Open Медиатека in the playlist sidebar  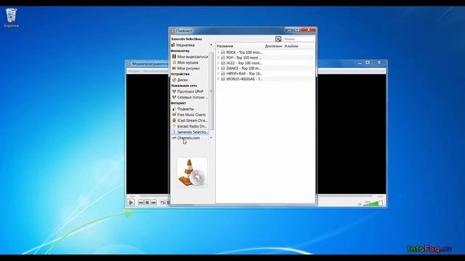[x=185, y=45]
